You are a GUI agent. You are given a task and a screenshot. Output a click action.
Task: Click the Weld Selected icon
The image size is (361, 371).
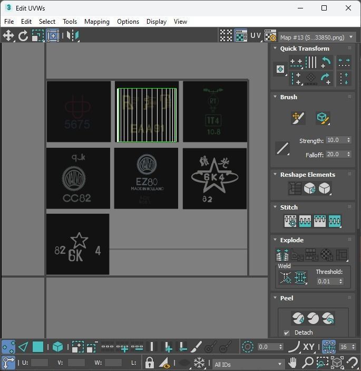coord(300,277)
